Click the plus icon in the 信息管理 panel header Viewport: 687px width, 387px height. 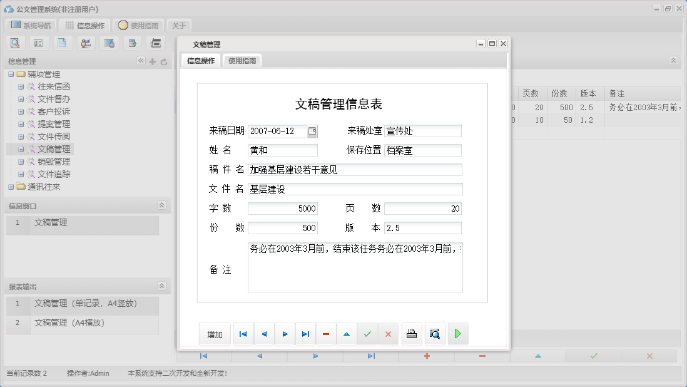153,61
